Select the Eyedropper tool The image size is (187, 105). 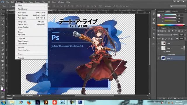[x=3, y=32]
